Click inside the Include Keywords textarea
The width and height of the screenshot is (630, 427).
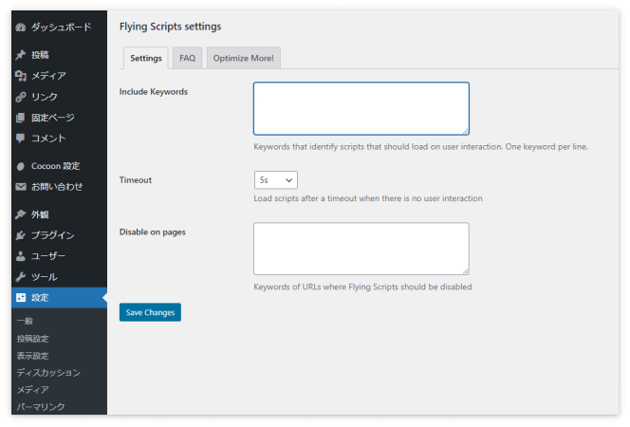tap(361, 108)
